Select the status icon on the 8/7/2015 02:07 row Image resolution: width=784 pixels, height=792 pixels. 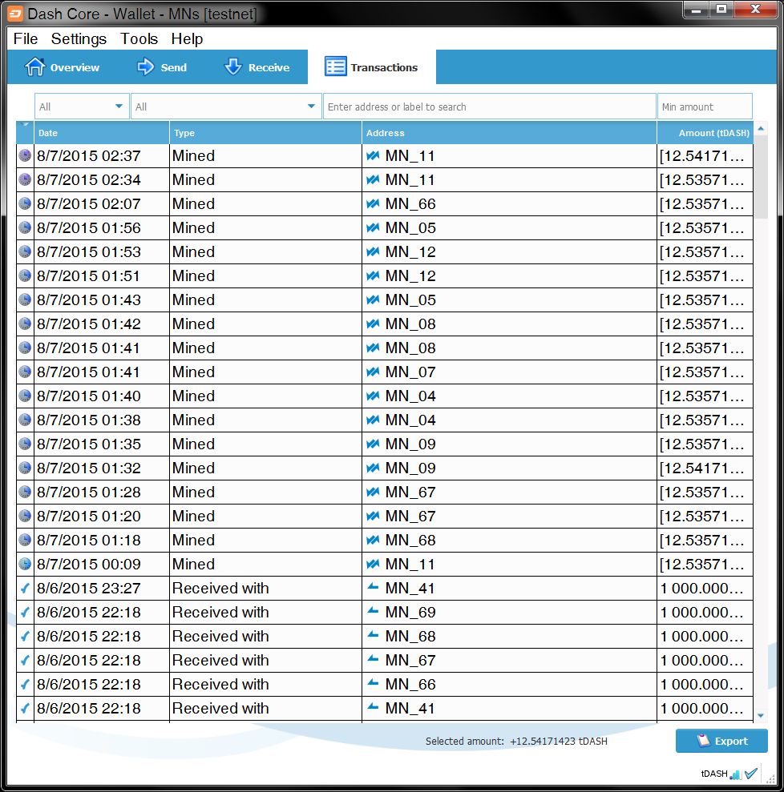(25, 203)
